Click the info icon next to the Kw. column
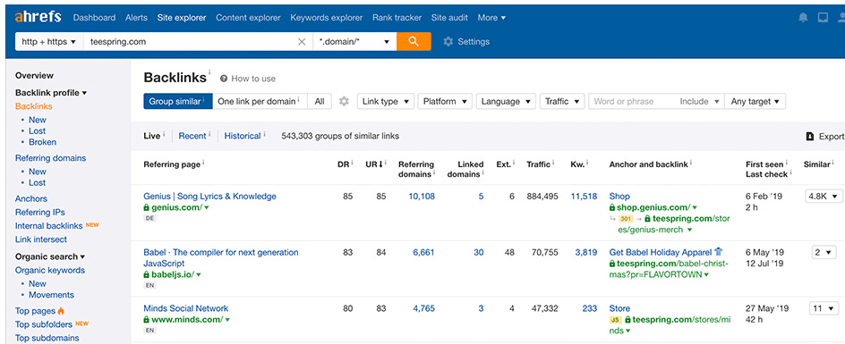Screen dimensions: 845x344 click(587, 164)
